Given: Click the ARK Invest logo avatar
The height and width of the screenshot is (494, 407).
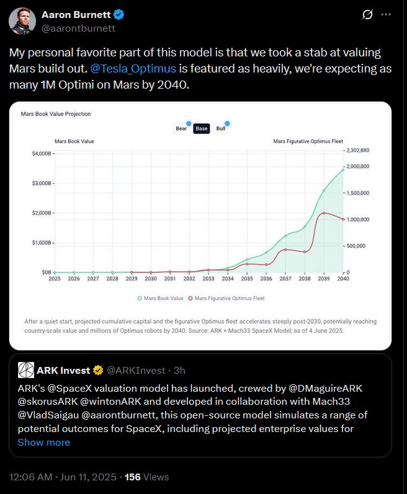Looking at the screenshot, I should 26,370.
